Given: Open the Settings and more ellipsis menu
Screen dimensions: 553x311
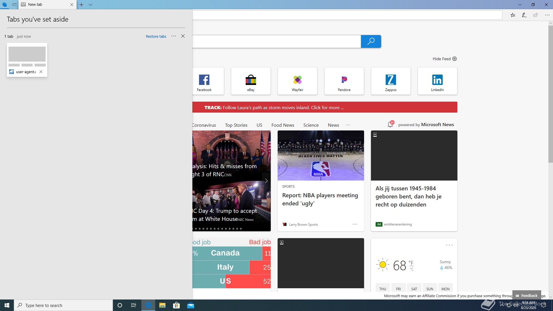Looking at the screenshot, I should [x=547, y=15].
